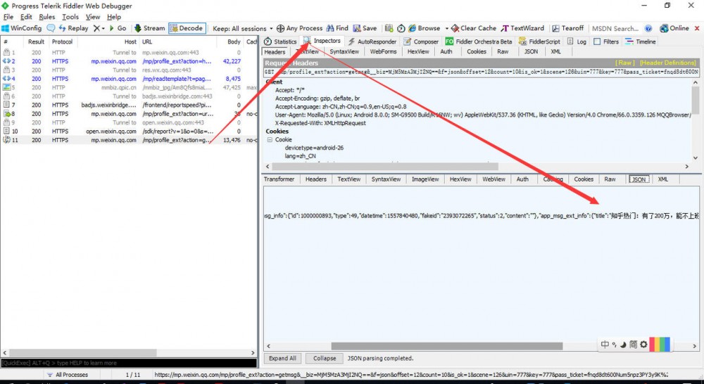Image resolution: width=704 pixels, height=384 pixels.
Task: Select the response Transformer tab
Action: (x=279, y=179)
